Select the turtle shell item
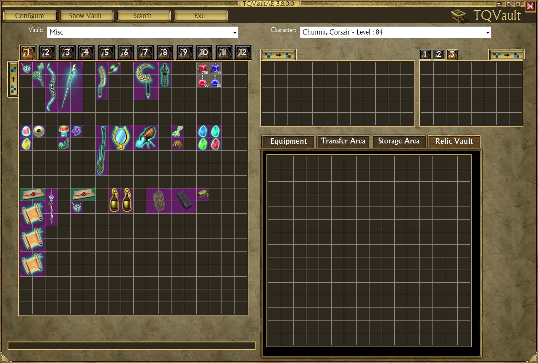Image resolution: width=538 pixels, height=363 pixels. (x=177, y=144)
